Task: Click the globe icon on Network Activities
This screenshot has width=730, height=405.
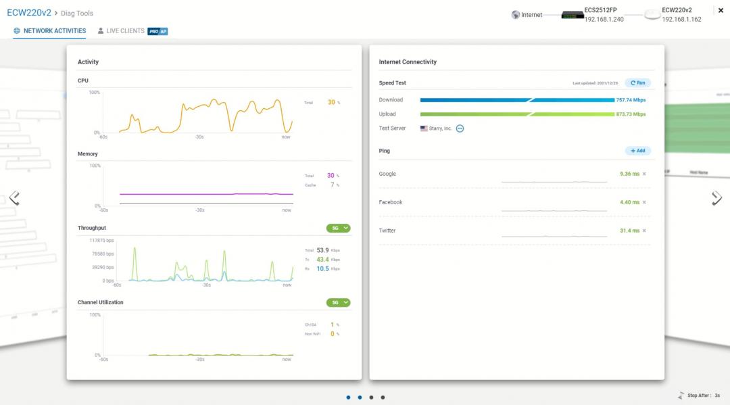Action: (x=17, y=30)
